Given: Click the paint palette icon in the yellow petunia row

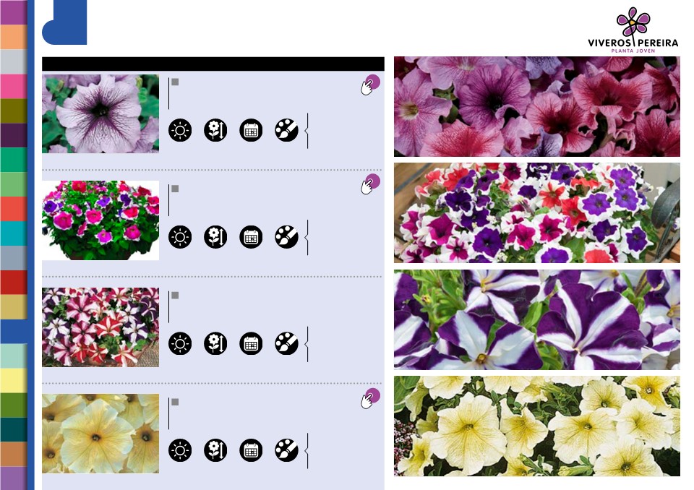Looking at the screenshot, I should (x=286, y=450).
